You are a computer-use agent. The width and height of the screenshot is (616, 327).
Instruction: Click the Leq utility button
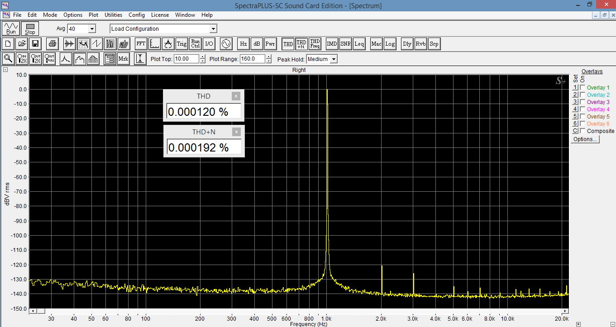coord(359,44)
